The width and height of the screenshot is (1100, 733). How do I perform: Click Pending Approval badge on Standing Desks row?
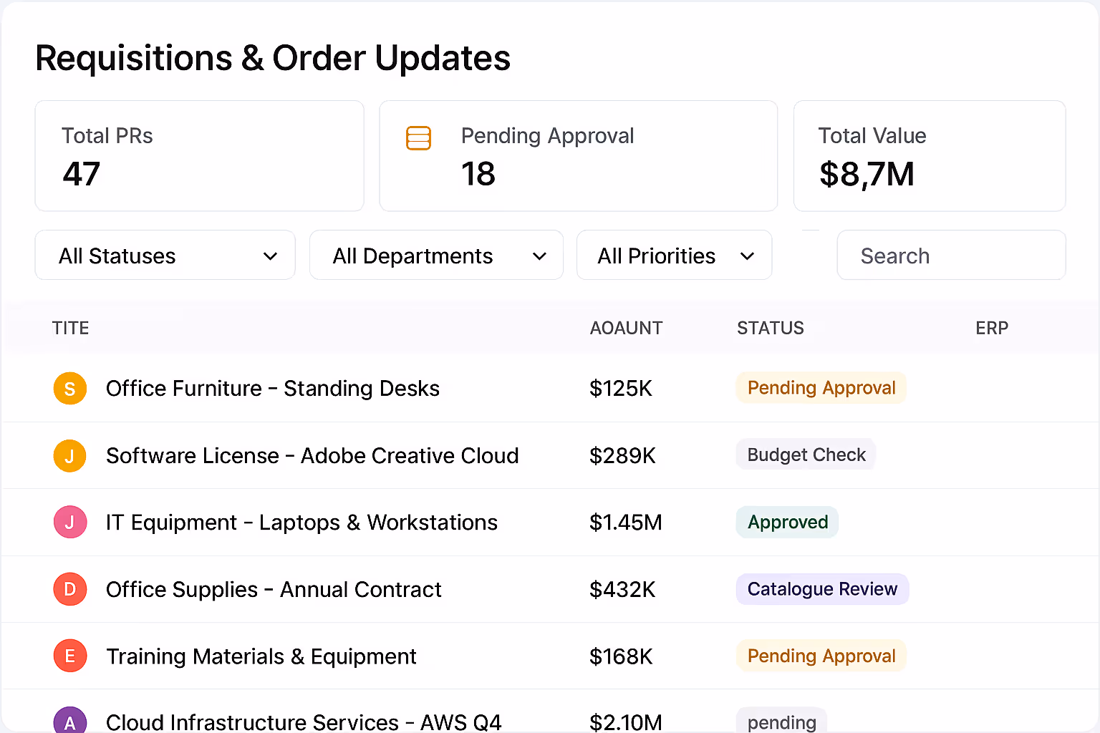(821, 387)
